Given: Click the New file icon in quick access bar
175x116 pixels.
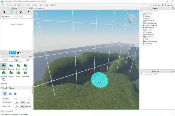Looking at the screenshot, I should tap(7, 5).
